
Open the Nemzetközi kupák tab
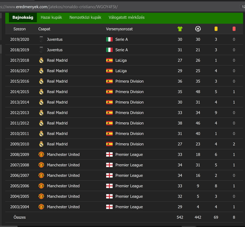tap(85, 17)
